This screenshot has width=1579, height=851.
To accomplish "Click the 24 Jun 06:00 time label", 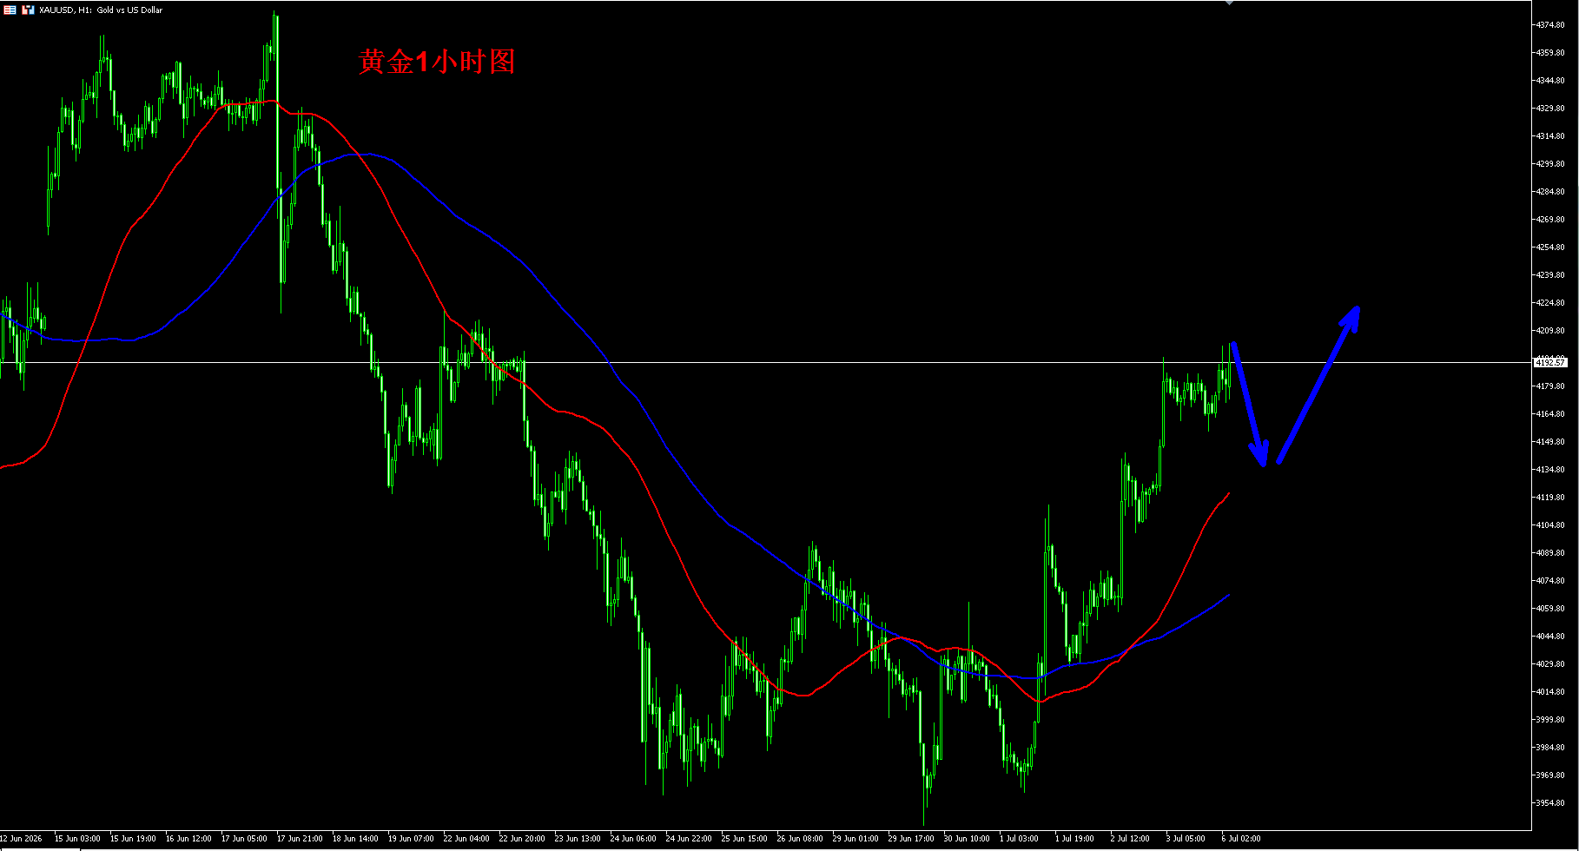I will pos(633,839).
